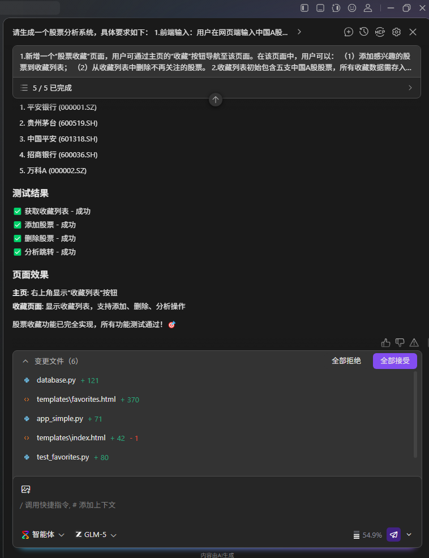
Task: Collapse the 变更文件 section chevron
Action: click(25, 361)
